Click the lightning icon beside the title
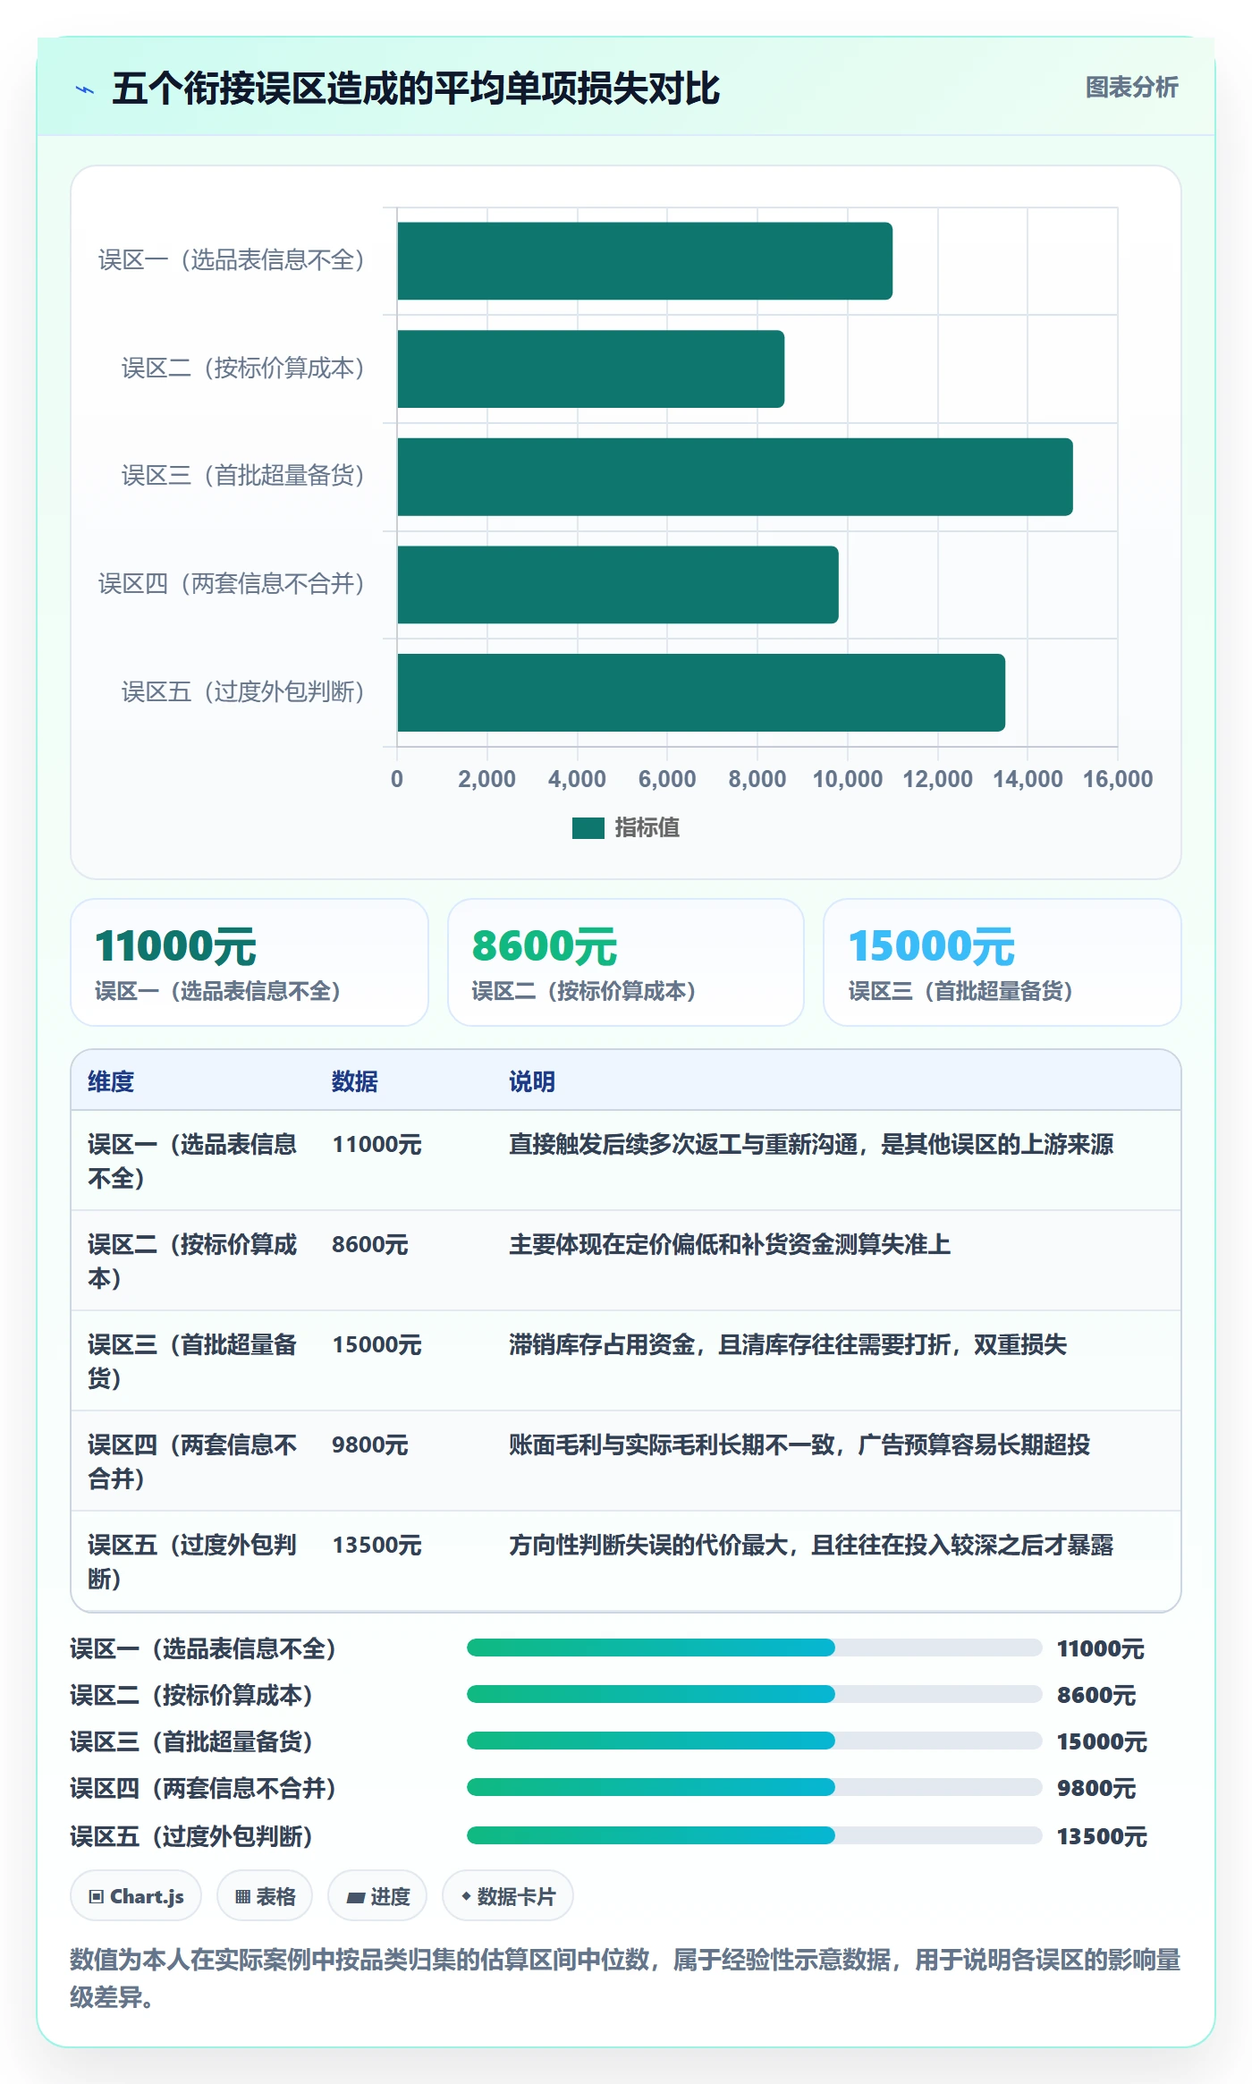 tap(85, 89)
